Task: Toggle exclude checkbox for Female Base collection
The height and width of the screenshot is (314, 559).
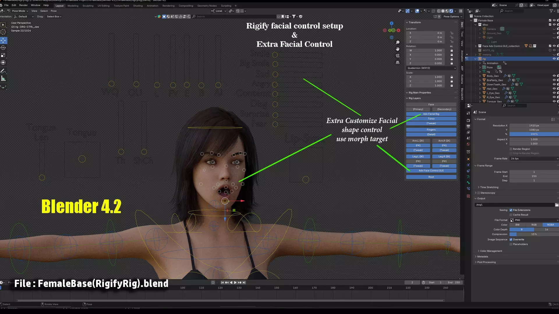Action: 550,20
